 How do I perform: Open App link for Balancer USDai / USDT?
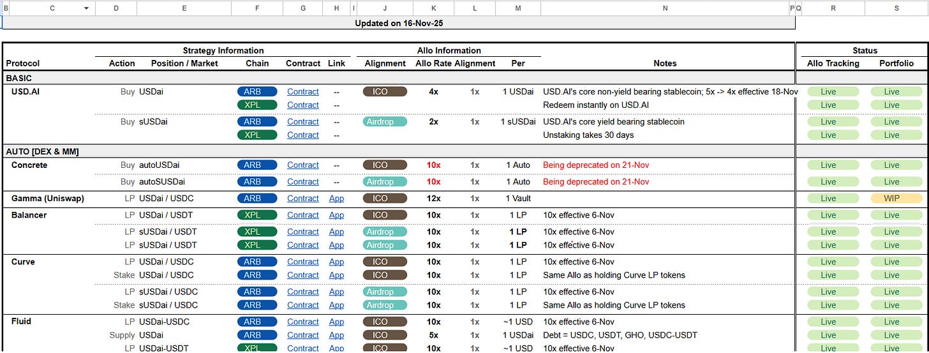(x=336, y=215)
